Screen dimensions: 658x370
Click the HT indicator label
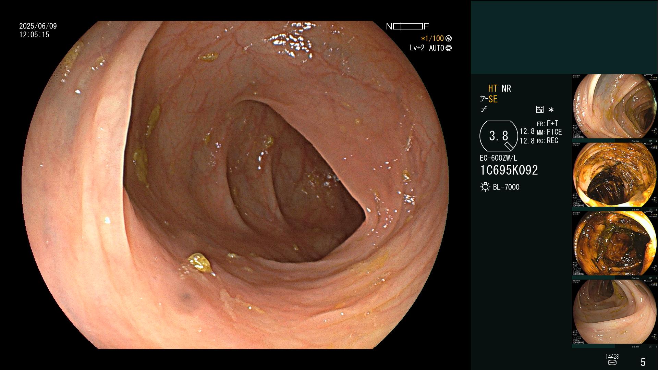pos(492,88)
